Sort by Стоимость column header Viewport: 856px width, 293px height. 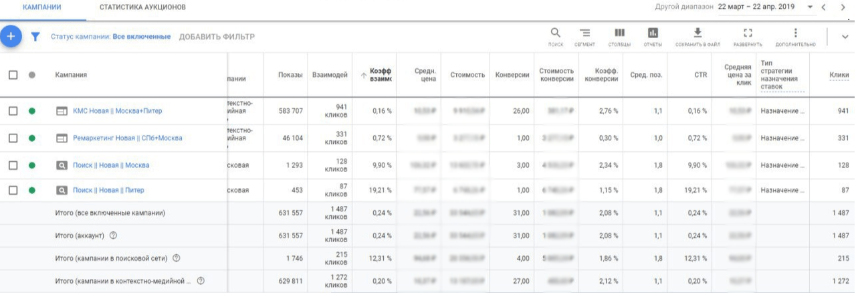pyautogui.click(x=467, y=75)
